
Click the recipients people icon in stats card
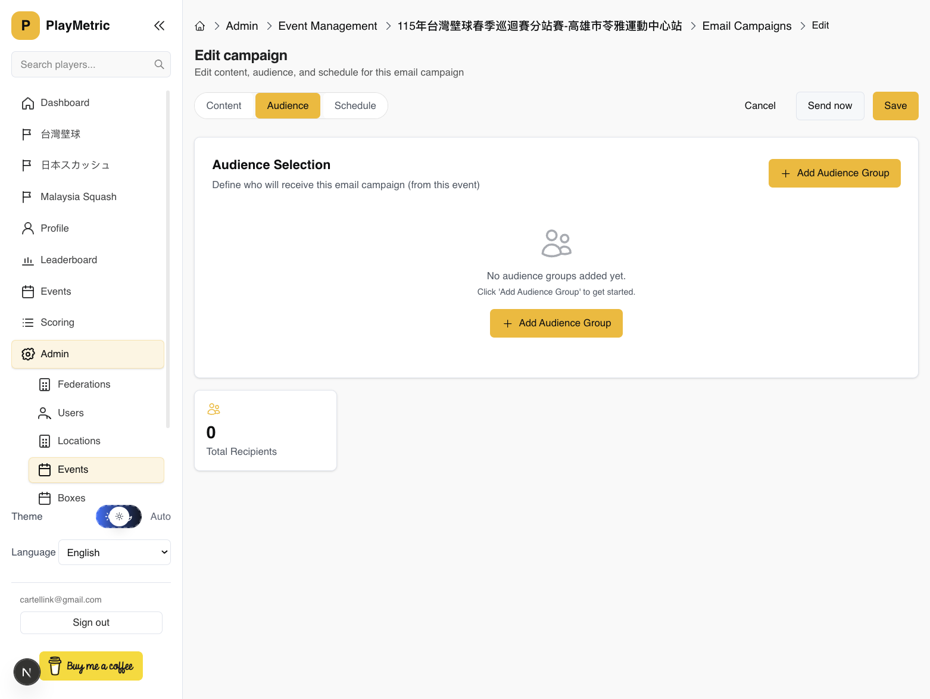pos(214,409)
